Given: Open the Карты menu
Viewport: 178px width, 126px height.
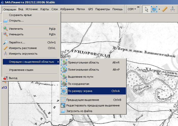Looking at the screenshot, I should 45,9.
